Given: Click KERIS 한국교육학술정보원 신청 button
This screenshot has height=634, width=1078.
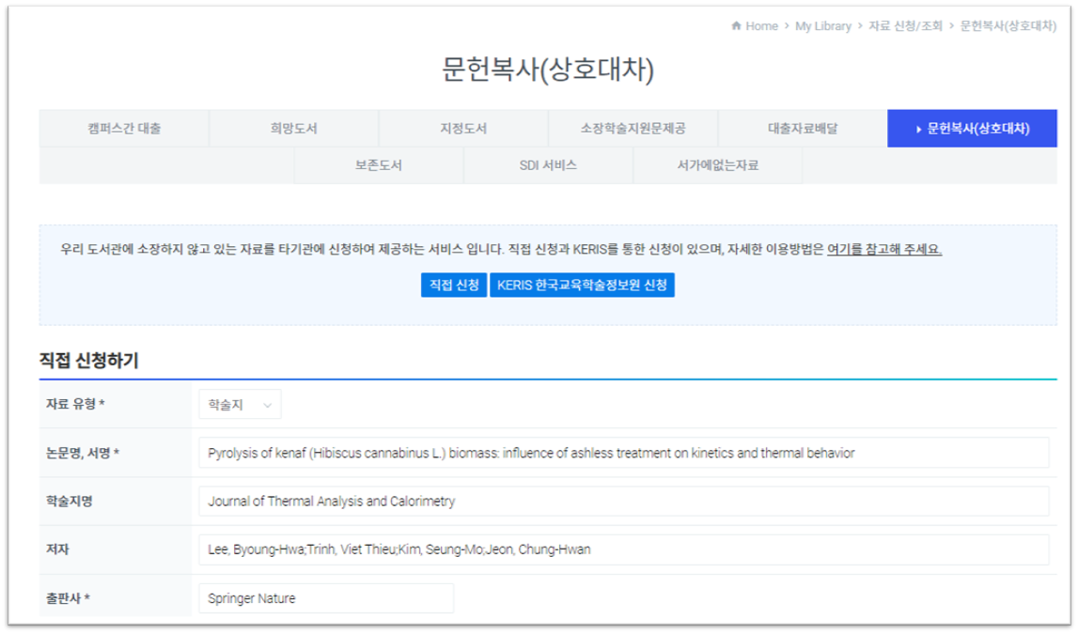Looking at the screenshot, I should 582,286.
